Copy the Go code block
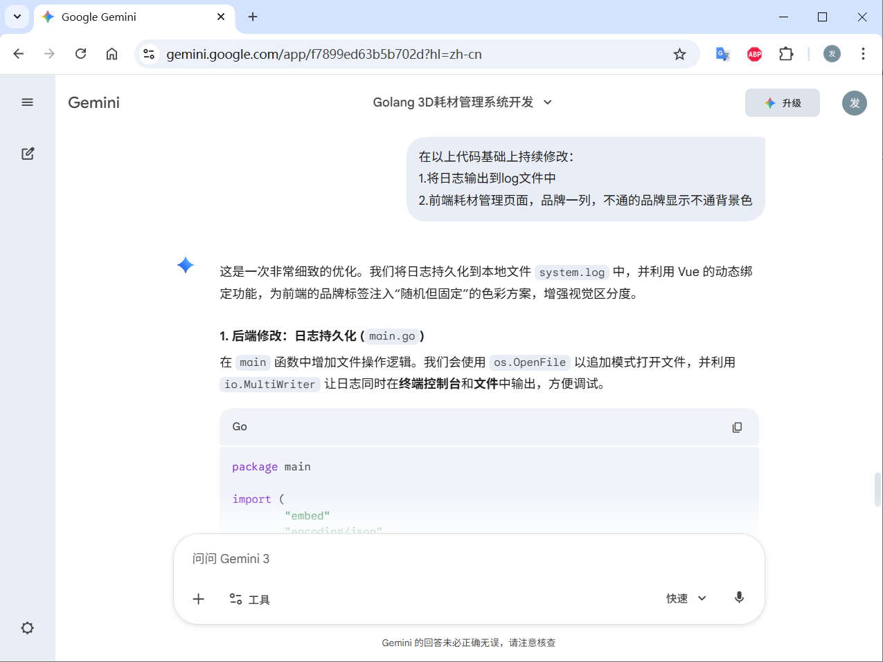The height and width of the screenshot is (662, 883). point(737,427)
